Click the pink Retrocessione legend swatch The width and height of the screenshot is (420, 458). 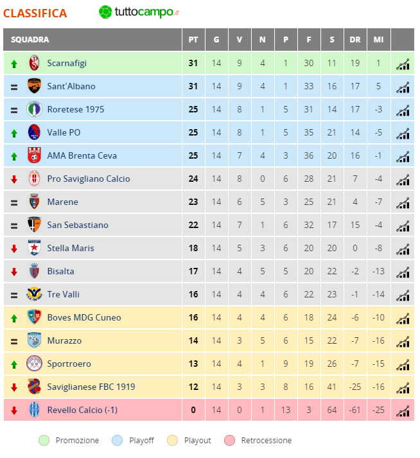(x=229, y=440)
